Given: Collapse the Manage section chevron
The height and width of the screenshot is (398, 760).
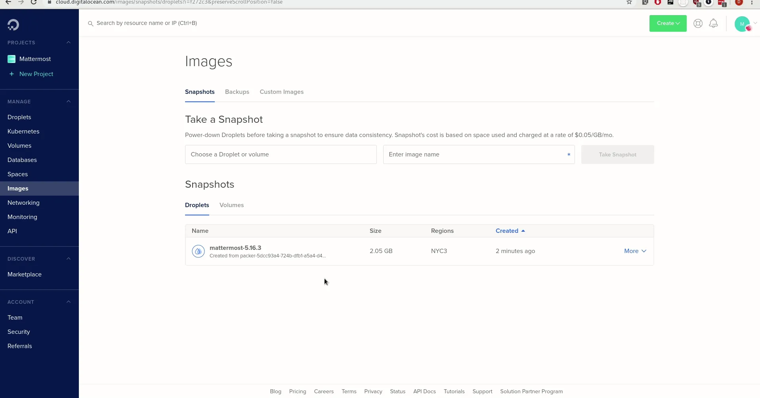Looking at the screenshot, I should pos(69,101).
